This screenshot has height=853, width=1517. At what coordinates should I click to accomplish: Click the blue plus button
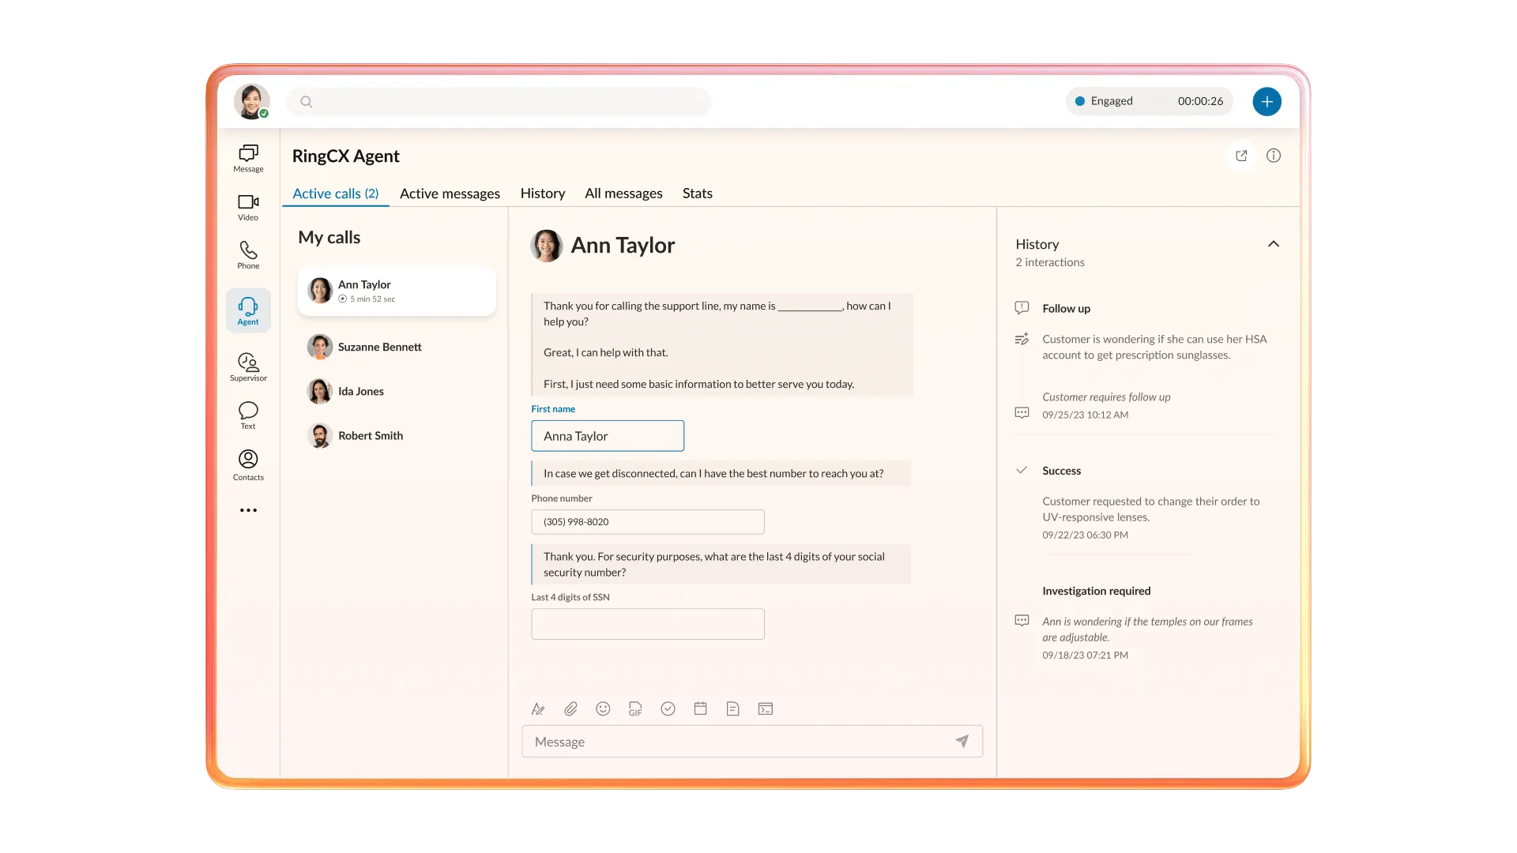tap(1267, 101)
